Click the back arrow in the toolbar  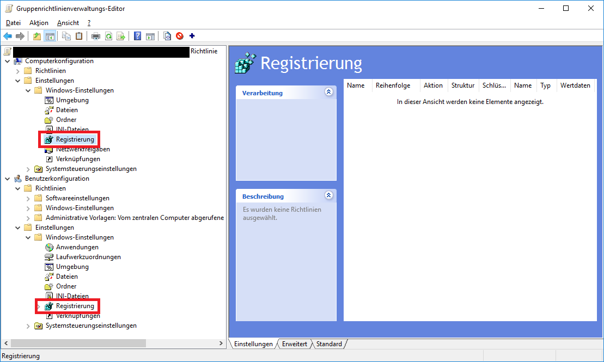point(8,36)
